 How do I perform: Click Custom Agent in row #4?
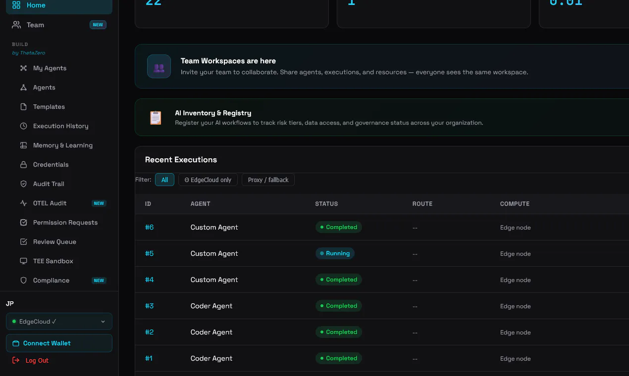(x=214, y=280)
